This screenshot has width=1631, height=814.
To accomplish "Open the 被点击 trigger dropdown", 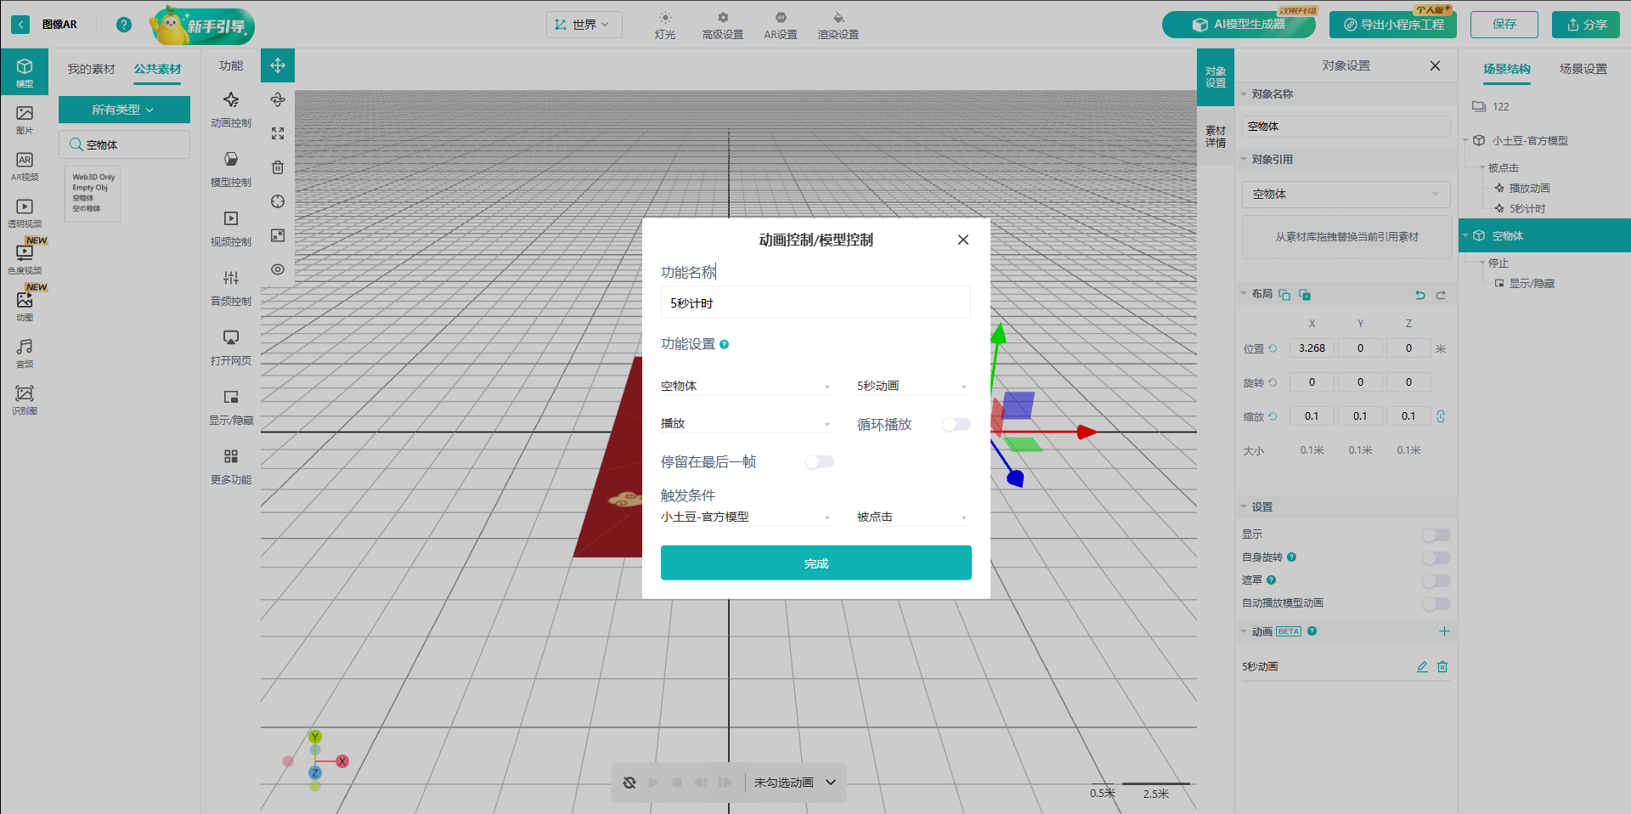I will [912, 517].
